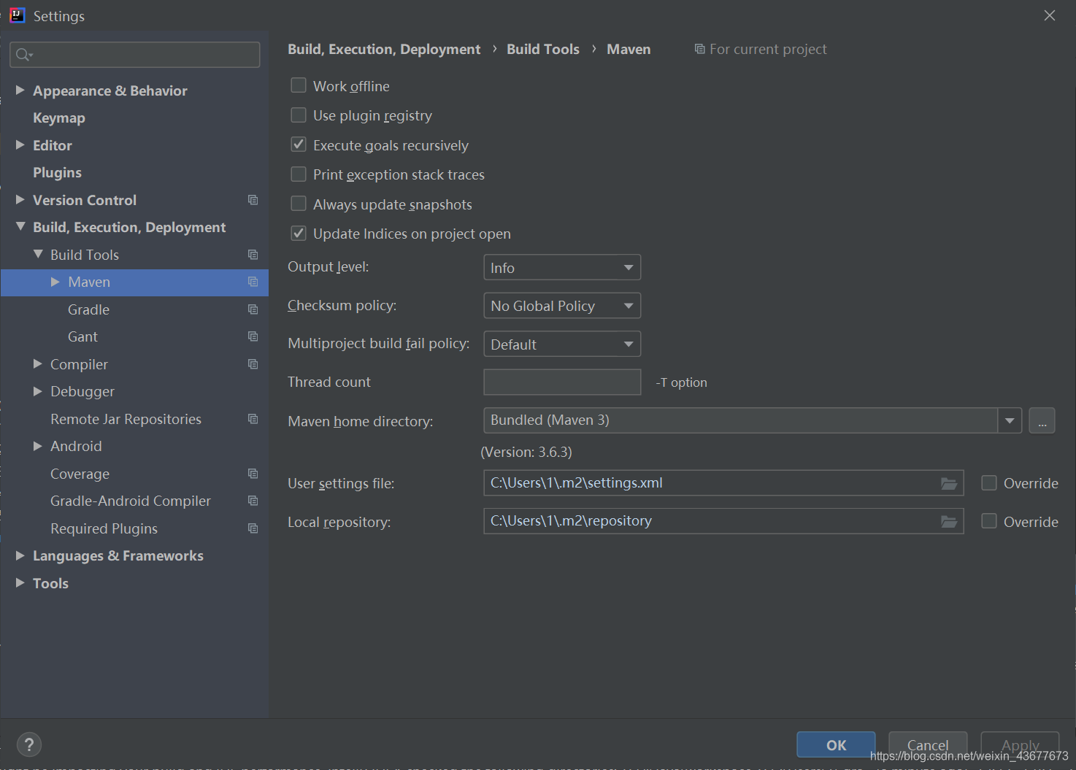
Task: Select Gant under Build Tools
Action: [x=82, y=336]
